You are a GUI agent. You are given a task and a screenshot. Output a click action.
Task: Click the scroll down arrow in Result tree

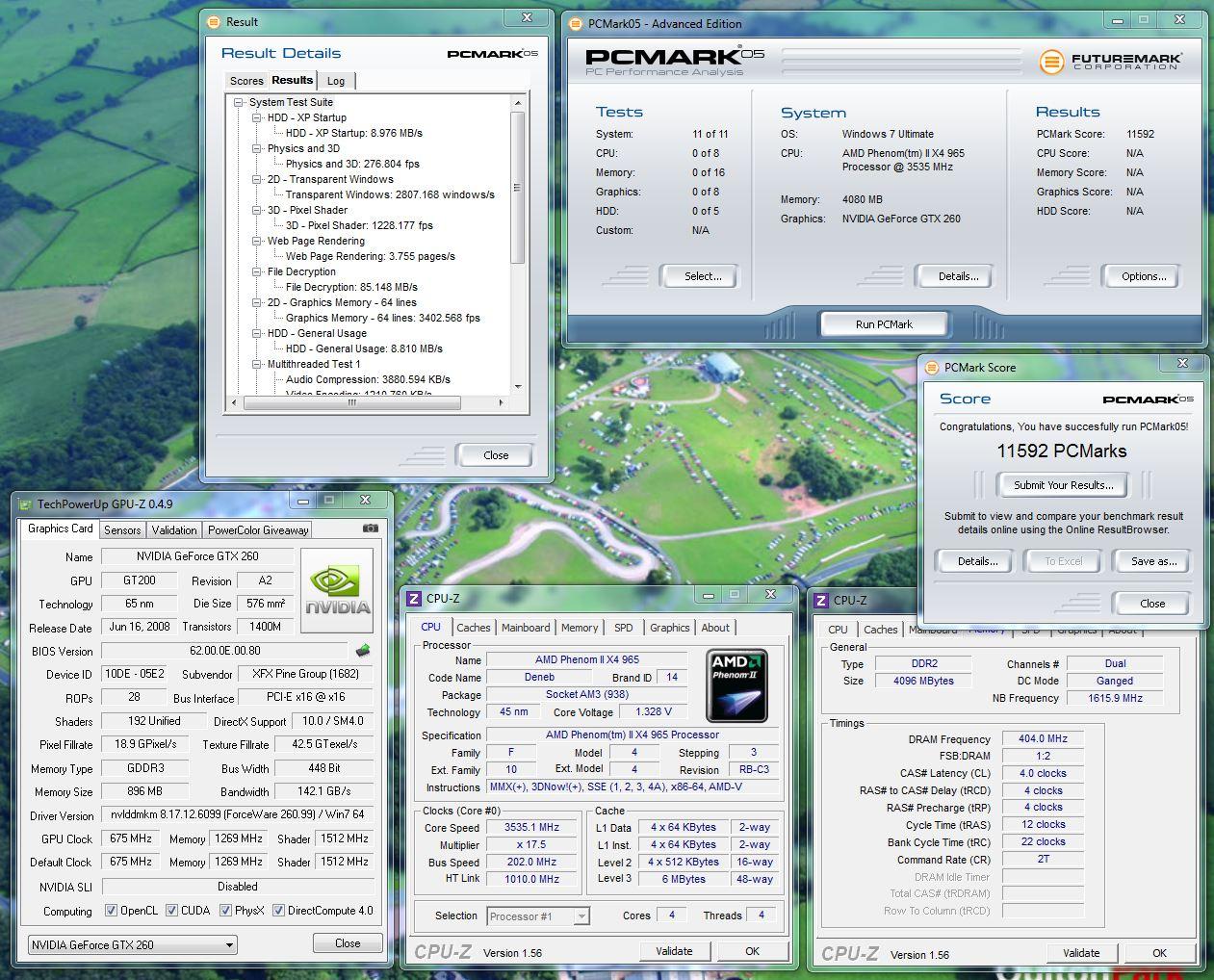pyautogui.click(x=518, y=387)
